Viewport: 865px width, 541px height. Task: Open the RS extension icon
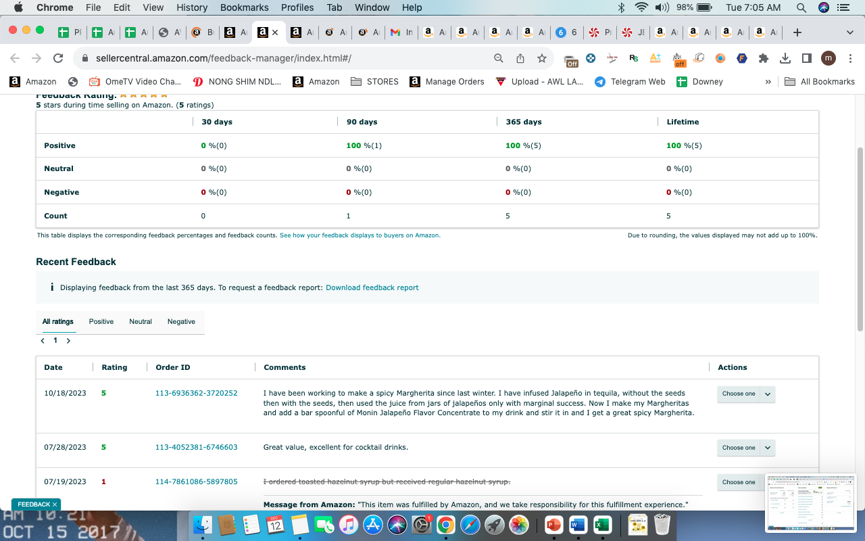coord(633,58)
